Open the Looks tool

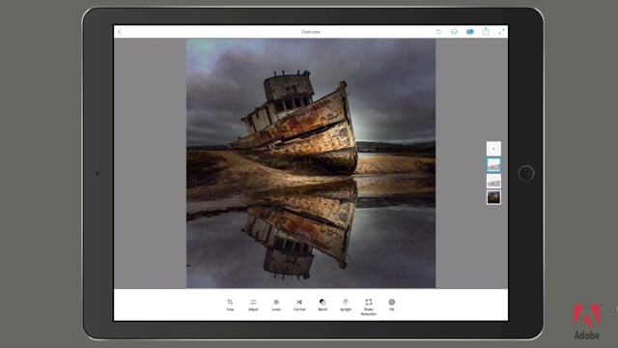(276, 305)
